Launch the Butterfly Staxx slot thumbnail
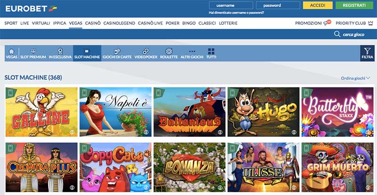The image size is (377, 195). (337, 112)
